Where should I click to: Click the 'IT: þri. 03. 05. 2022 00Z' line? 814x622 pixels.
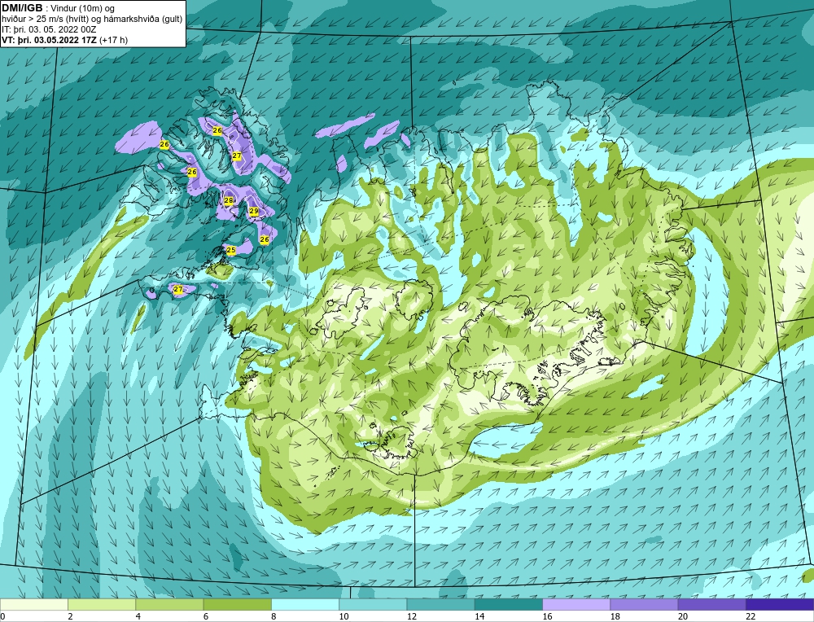pos(50,29)
